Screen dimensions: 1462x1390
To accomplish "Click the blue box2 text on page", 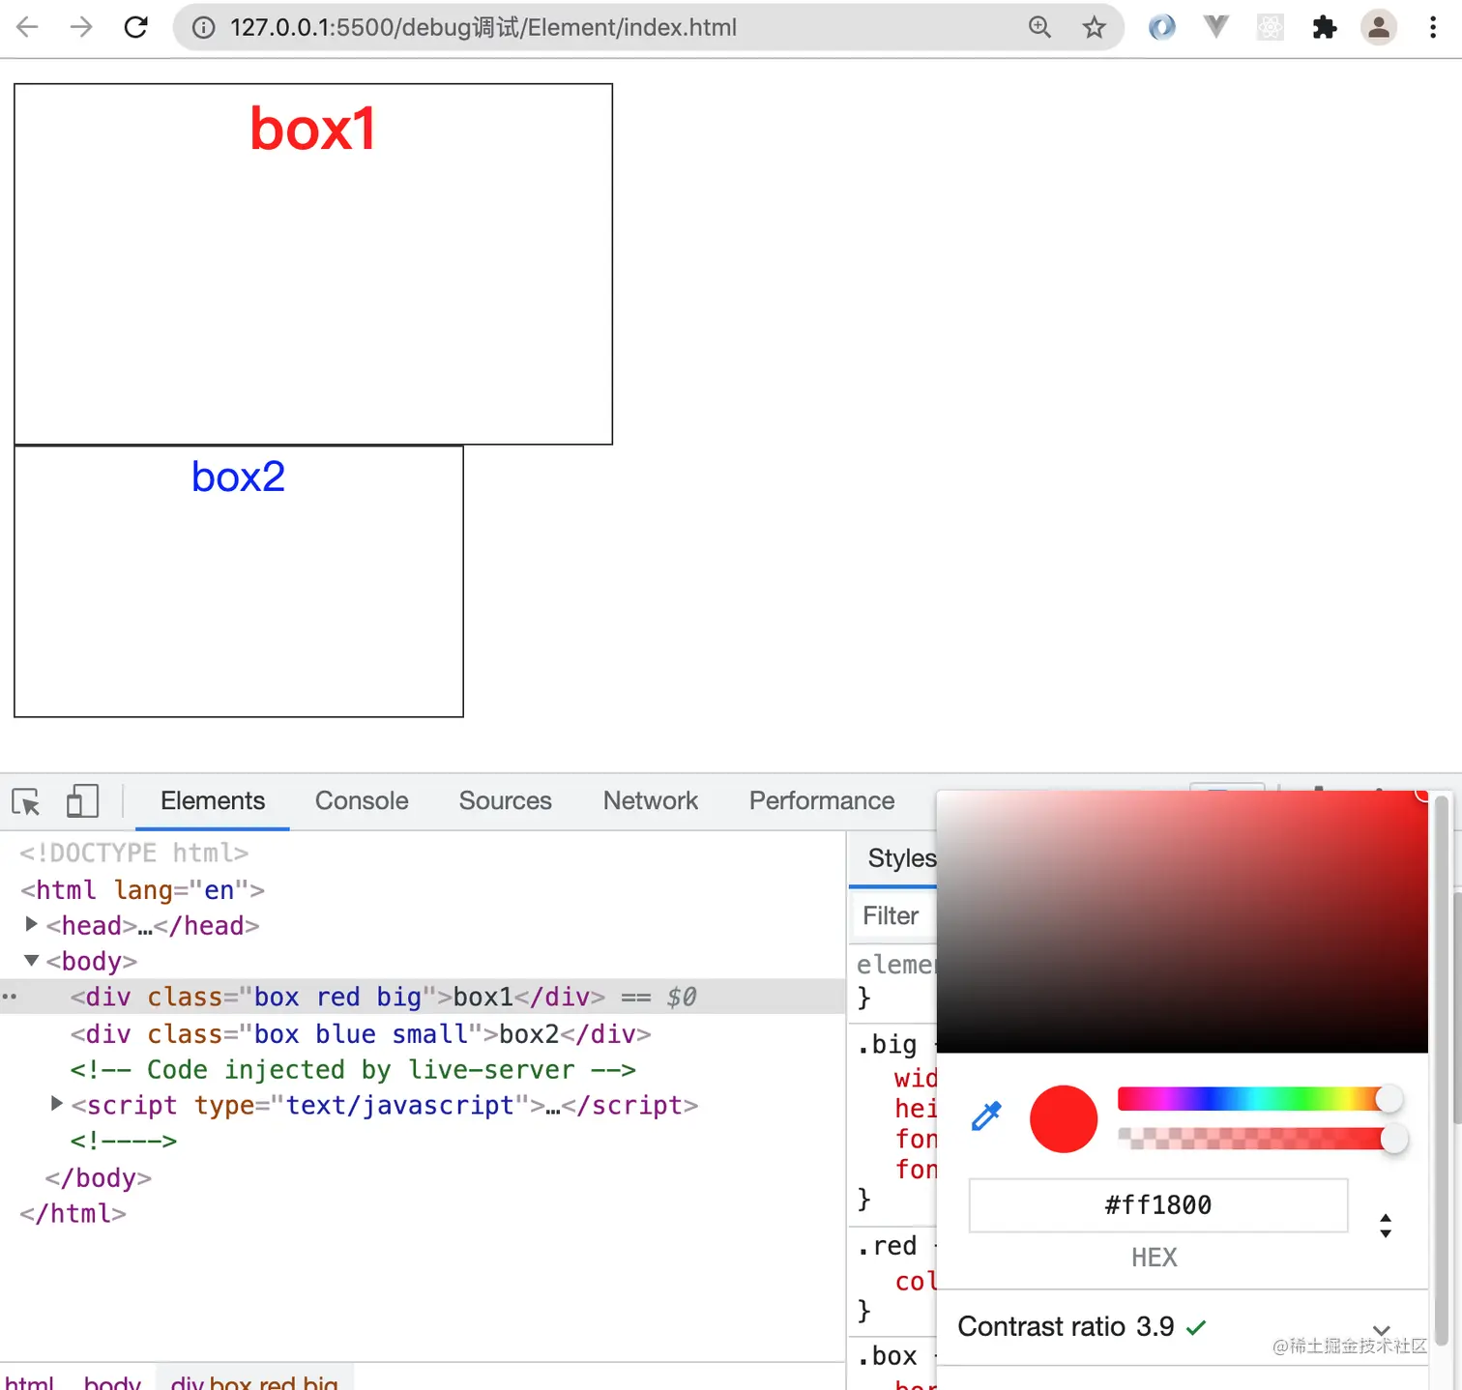I will tap(238, 477).
